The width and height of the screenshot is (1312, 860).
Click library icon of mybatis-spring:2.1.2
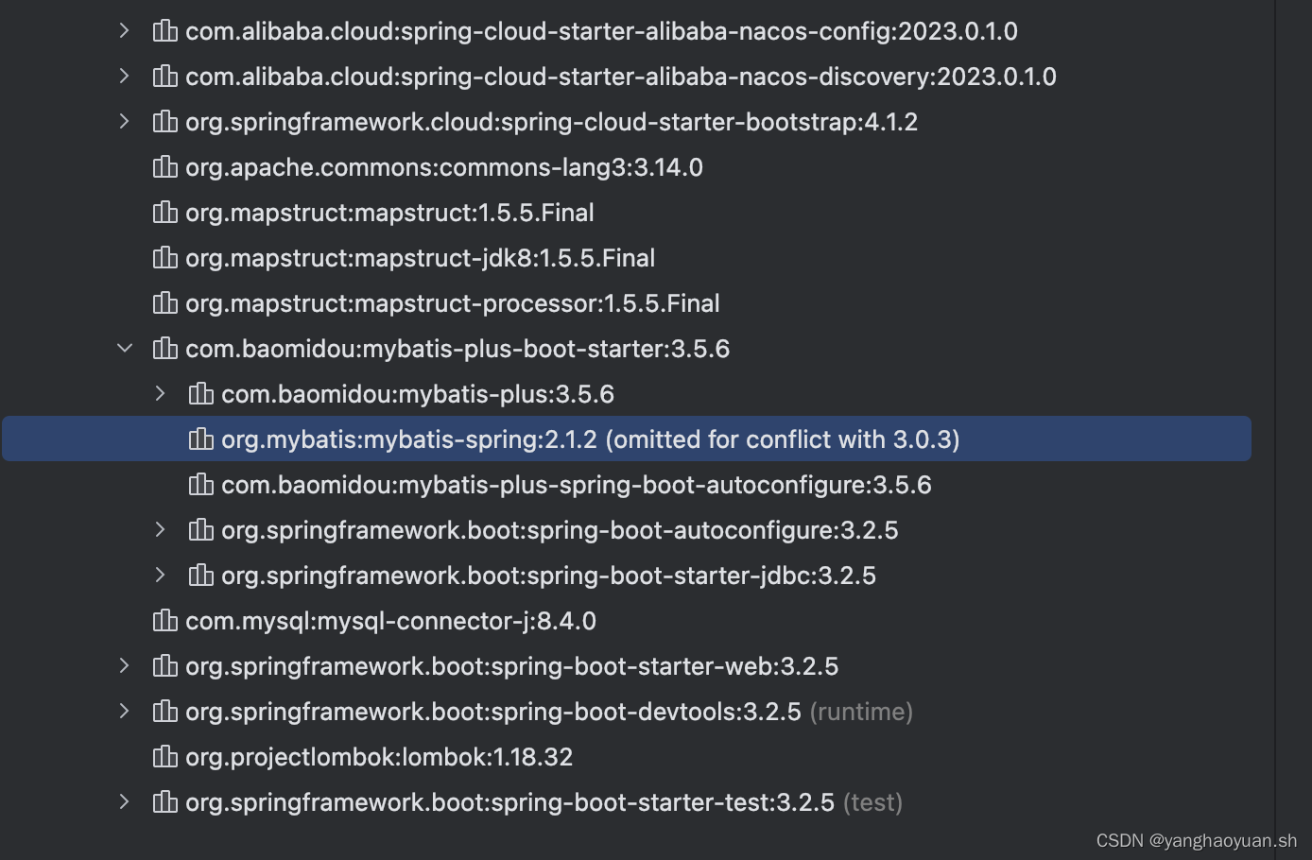tap(201, 439)
